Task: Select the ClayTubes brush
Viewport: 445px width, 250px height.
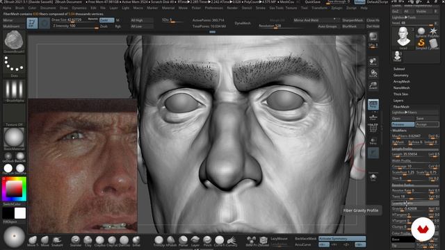Action: (112, 241)
